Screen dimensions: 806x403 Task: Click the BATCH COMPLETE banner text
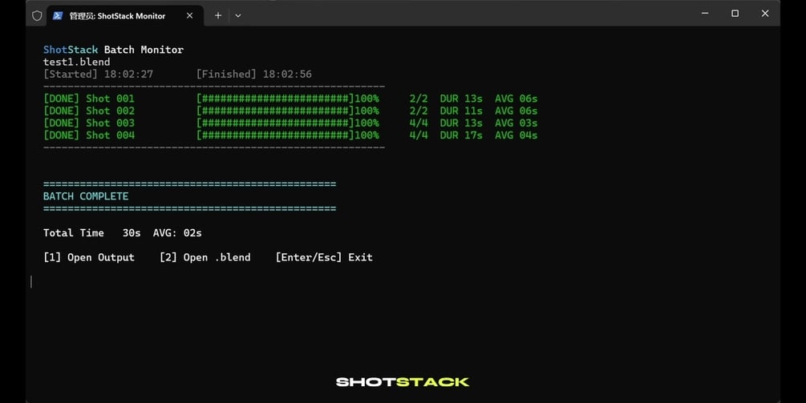pos(86,196)
